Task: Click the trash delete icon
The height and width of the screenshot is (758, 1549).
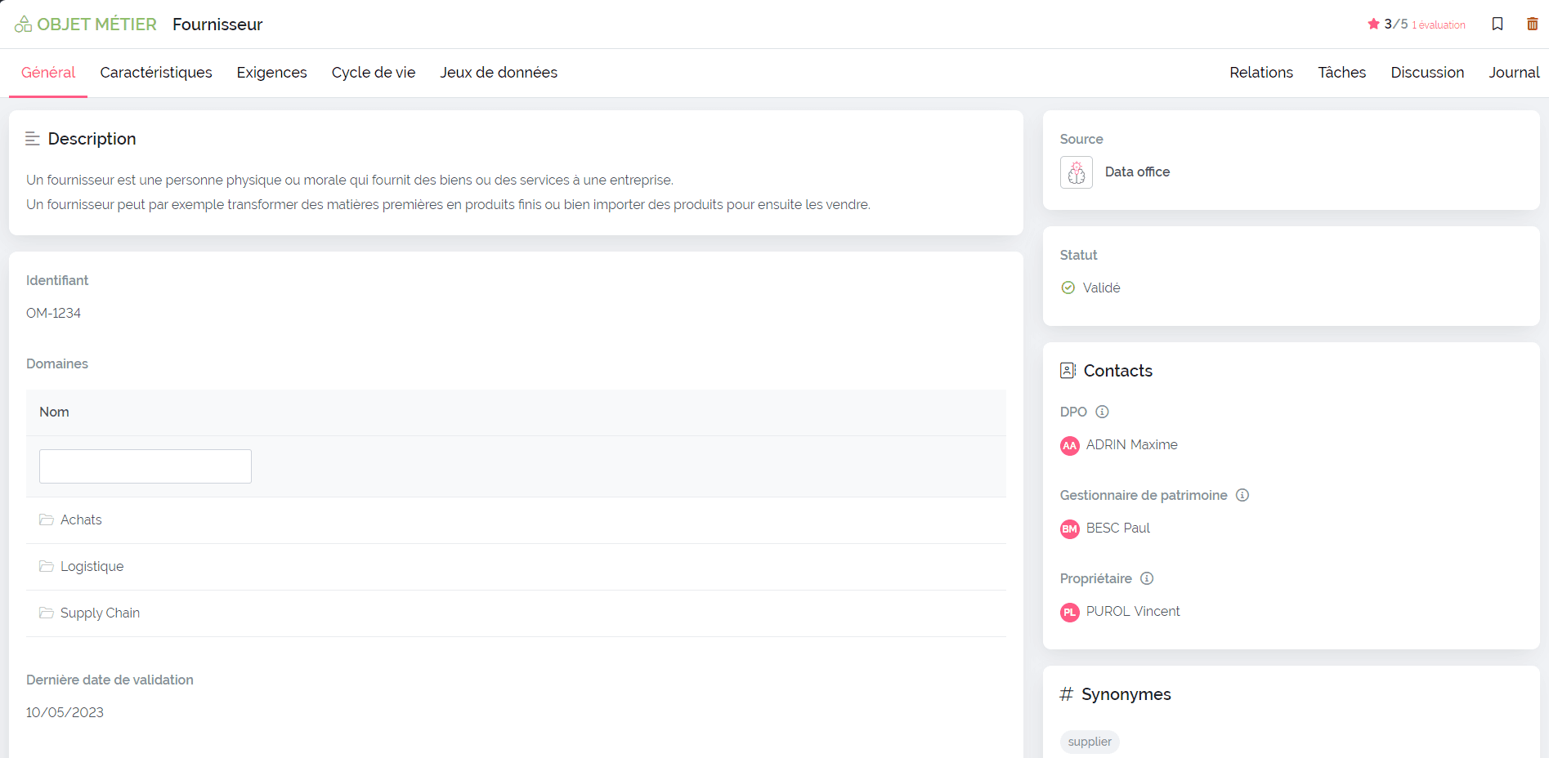Action: (x=1532, y=24)
